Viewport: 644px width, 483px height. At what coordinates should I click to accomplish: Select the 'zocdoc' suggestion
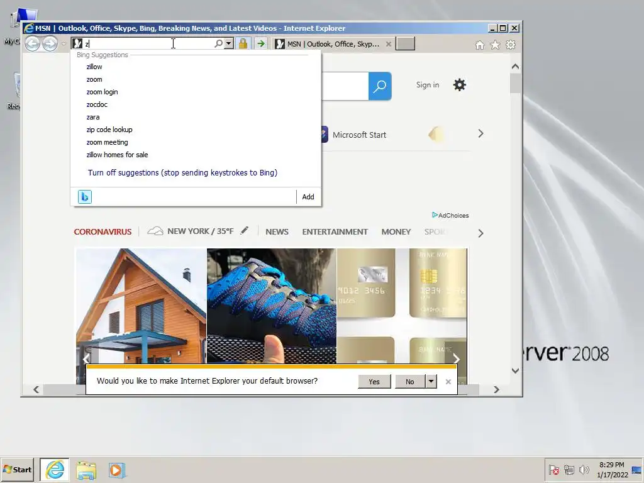pos(96,104)
